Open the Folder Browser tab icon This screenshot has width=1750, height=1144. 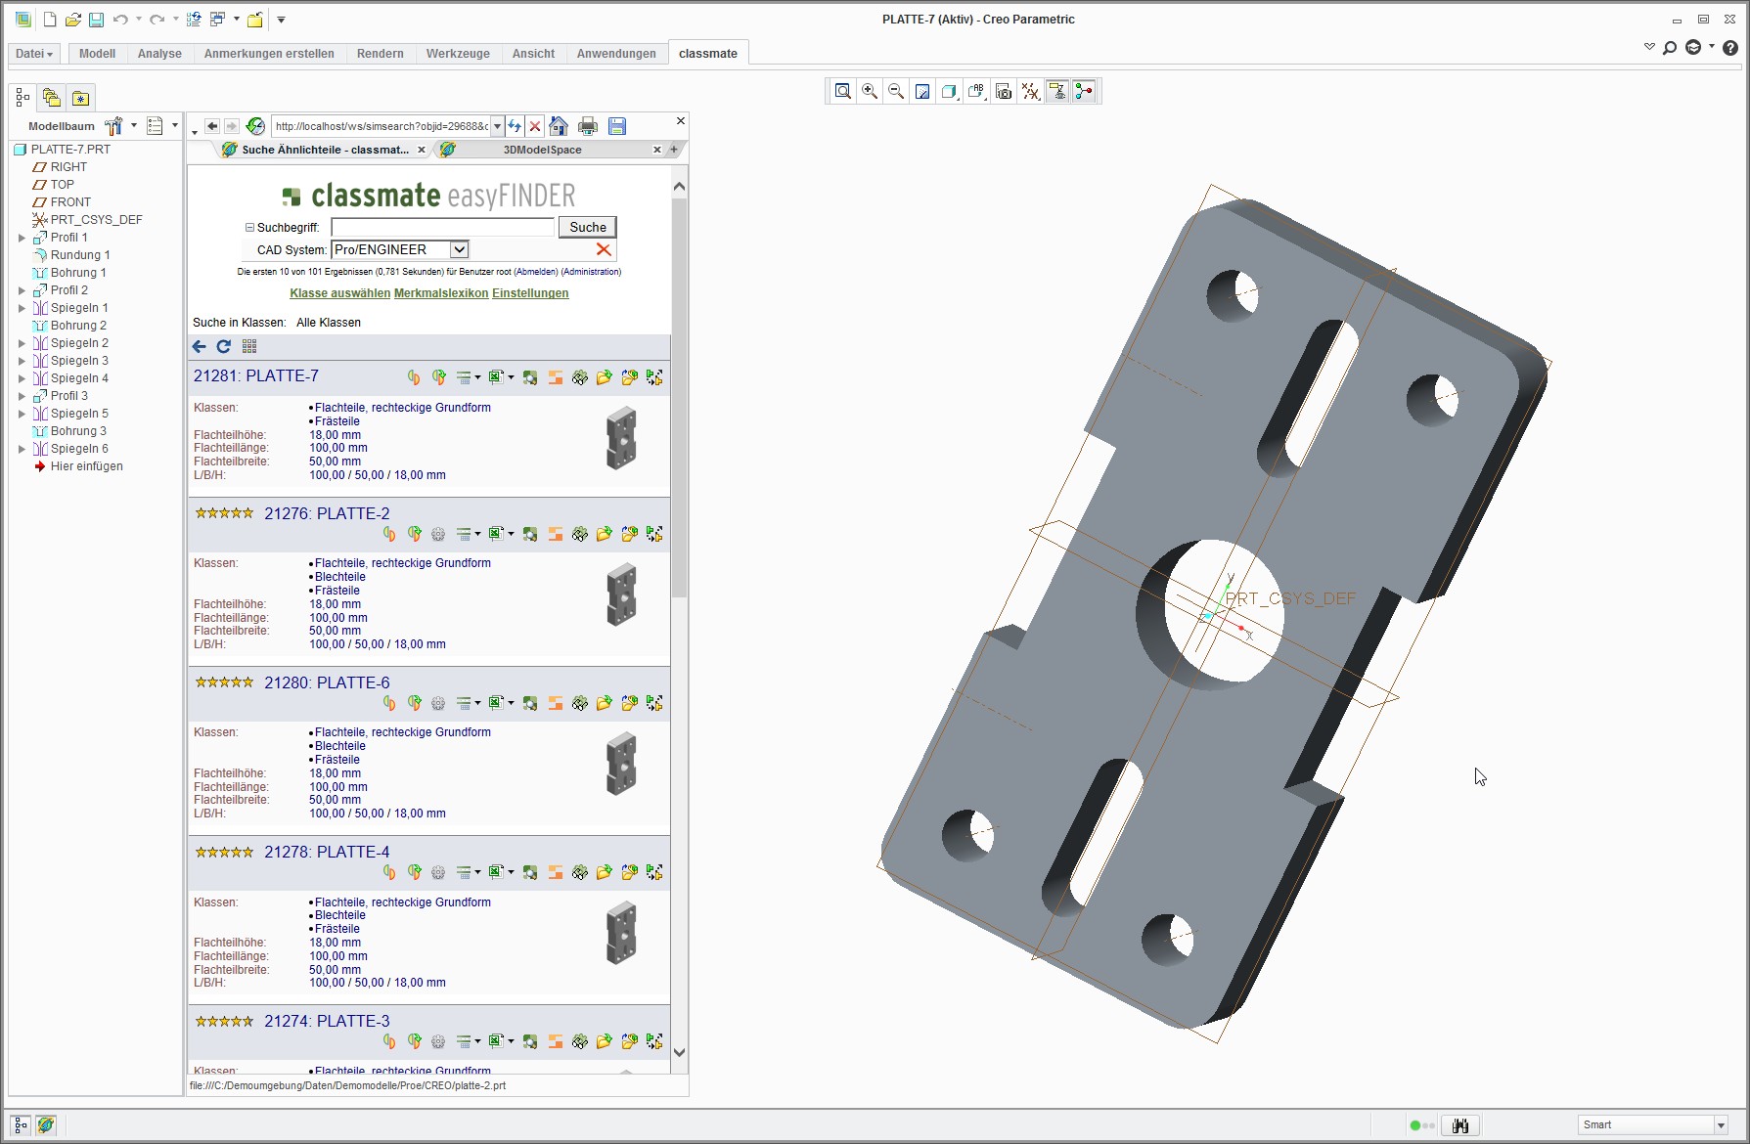(x=52, y=98)
